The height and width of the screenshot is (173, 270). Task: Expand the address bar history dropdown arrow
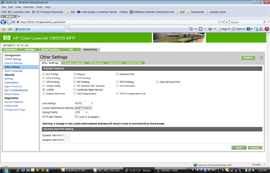(x=218, y=22)
